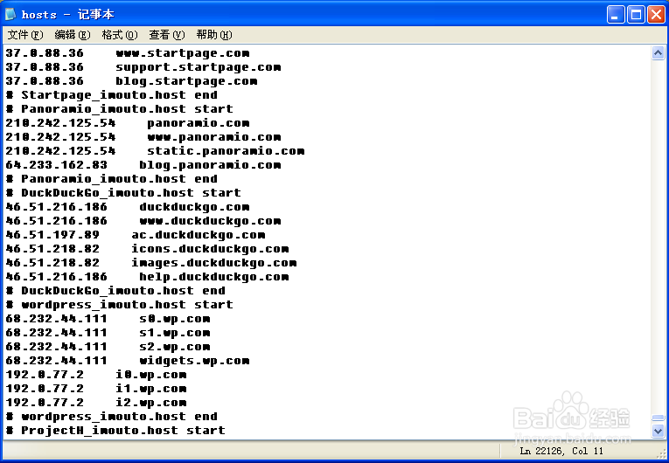Click the line '# DuckDuckGo_imouto.host end'
This screenshot has height=463, width=669.
tap(115, 291)
